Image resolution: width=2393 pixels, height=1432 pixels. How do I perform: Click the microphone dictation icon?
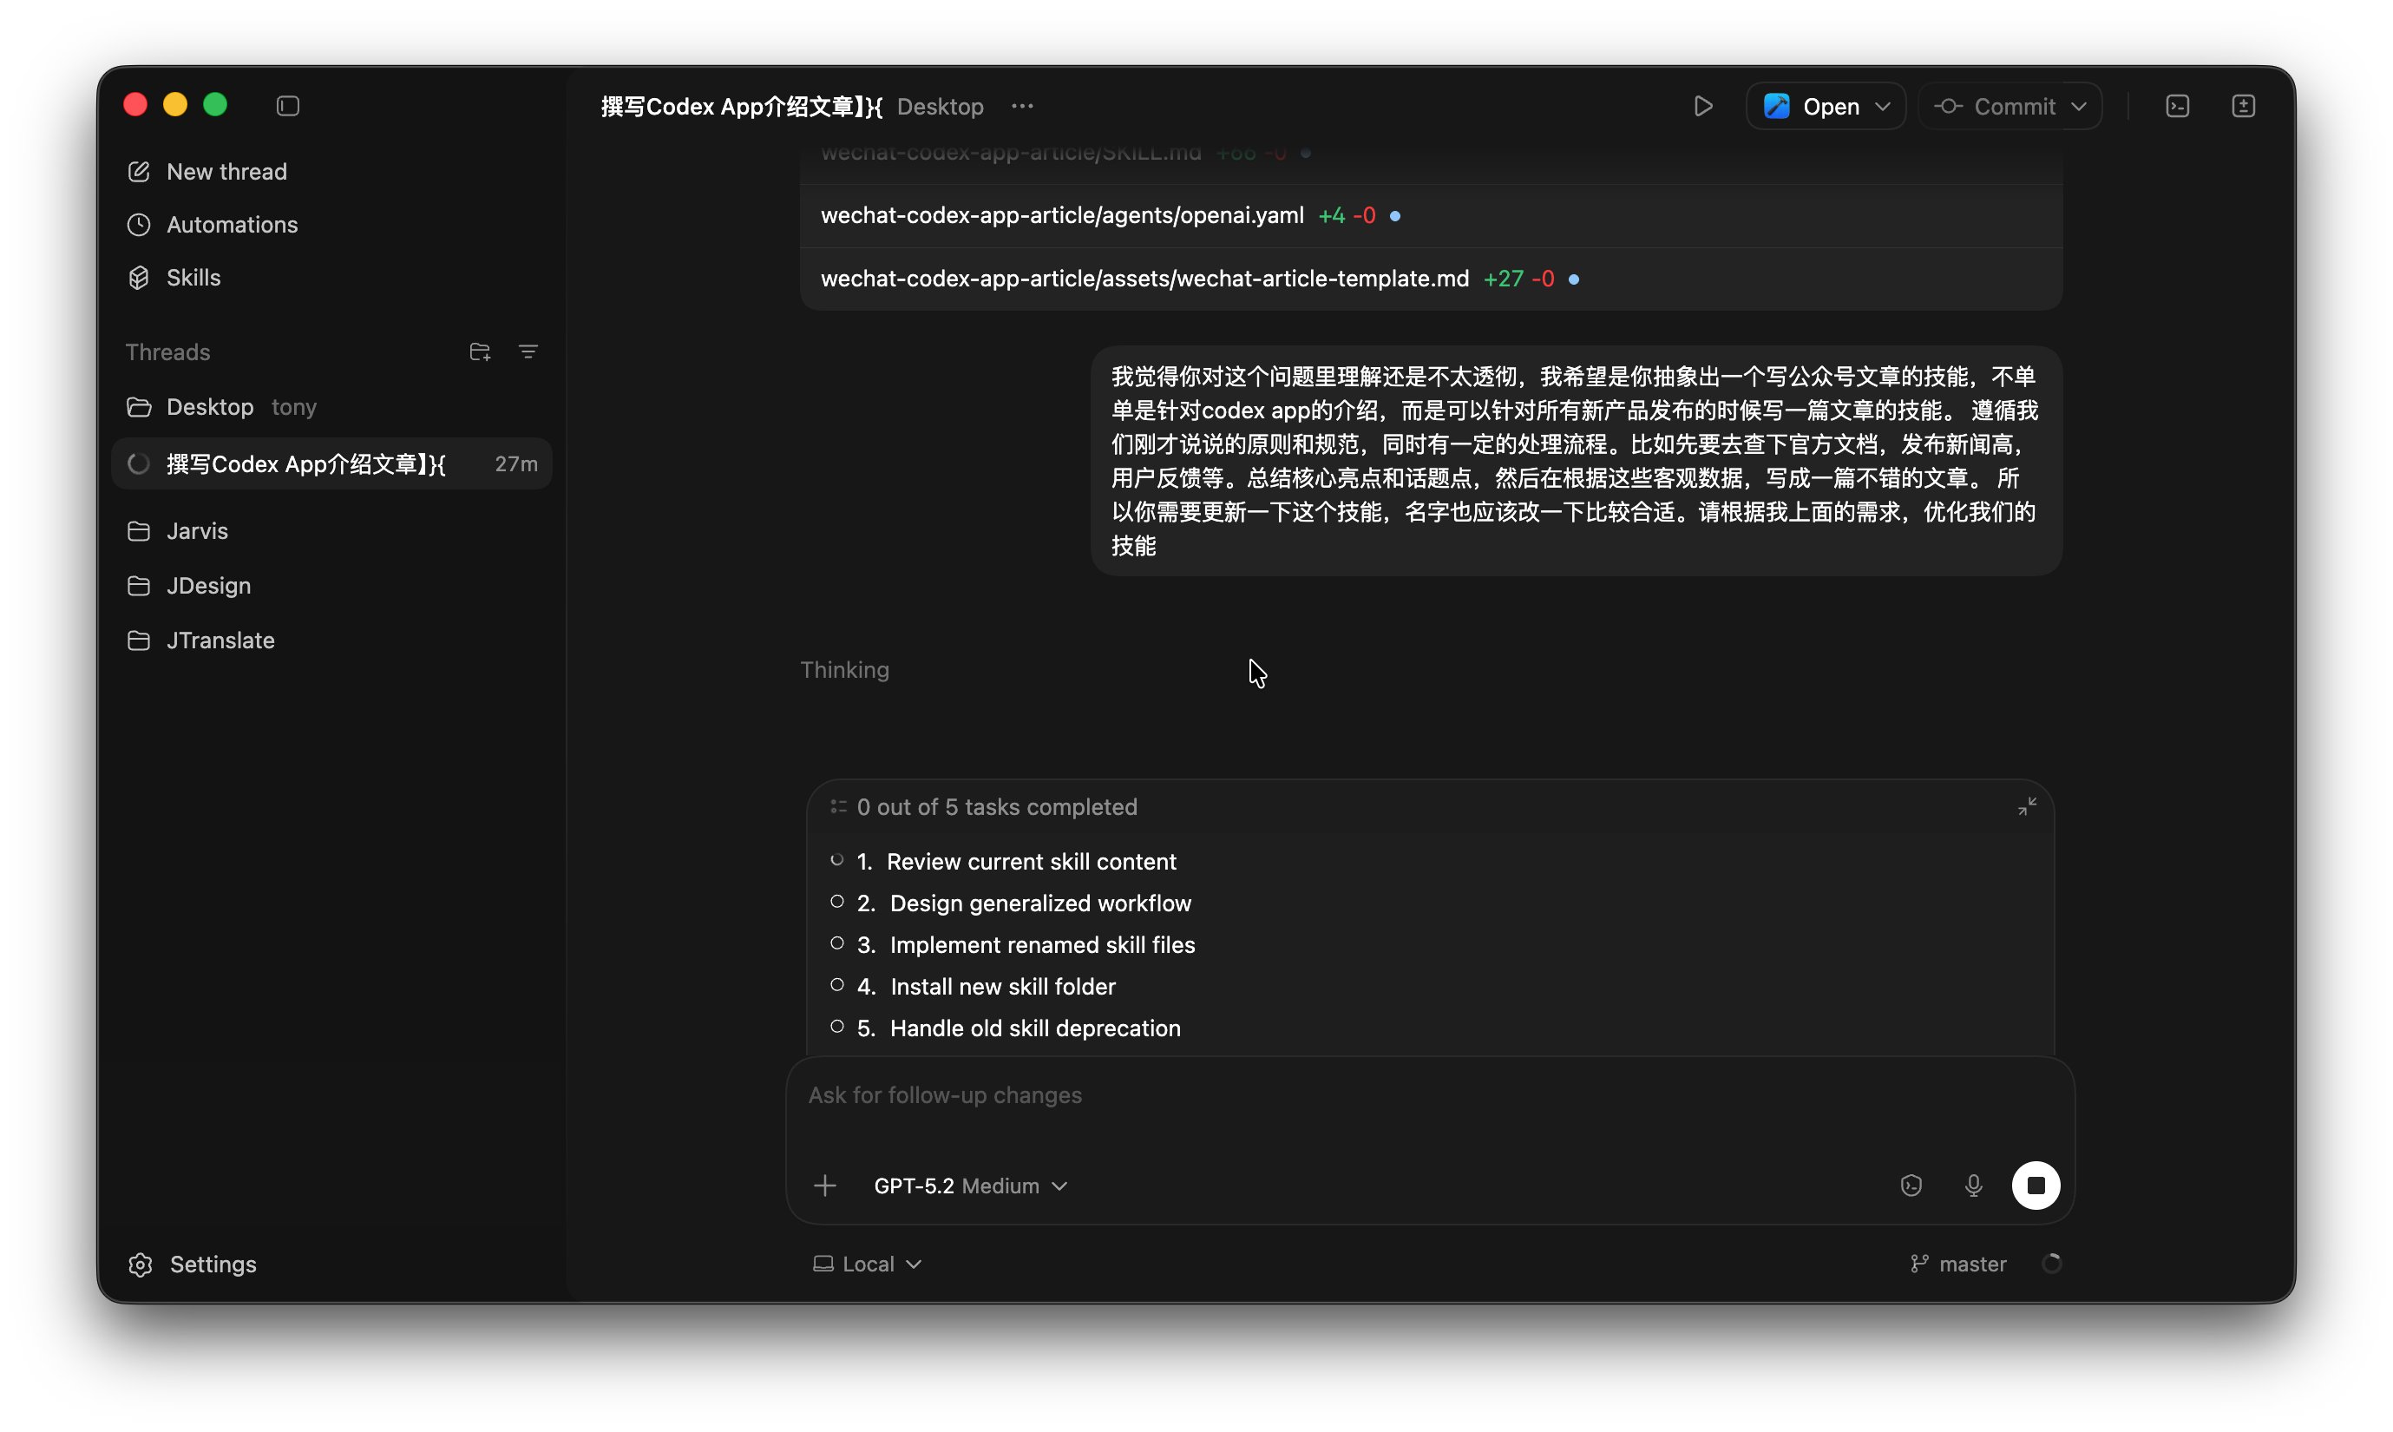tap(1972, 1185)
